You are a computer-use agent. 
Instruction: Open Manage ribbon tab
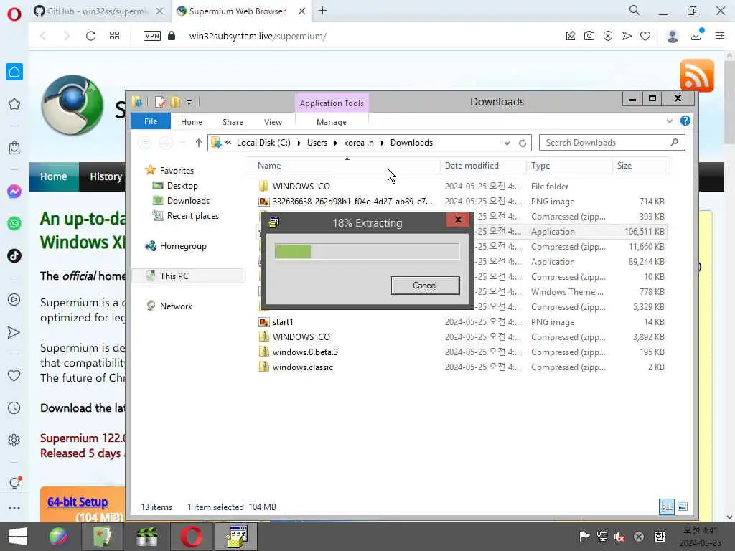[332, 122]
